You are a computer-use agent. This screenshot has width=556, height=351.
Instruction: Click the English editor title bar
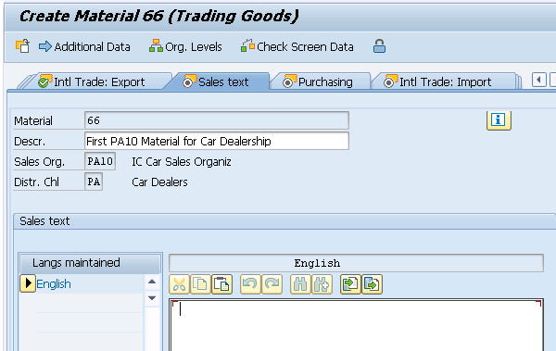click(357, 263)
